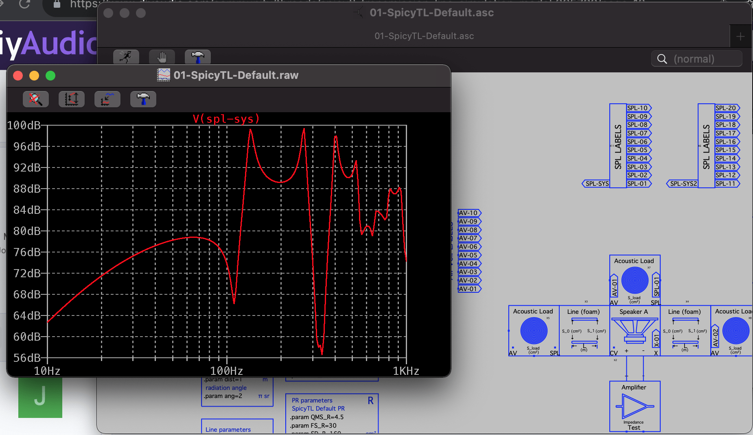Open the plot window's hammer Control Panel
753x435 pixels.
pos(143,99)
